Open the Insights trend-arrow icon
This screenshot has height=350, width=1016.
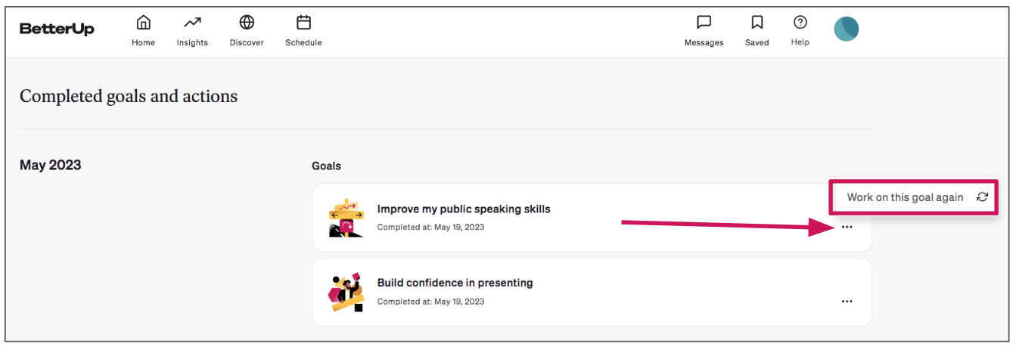click(x=192, y=22)
